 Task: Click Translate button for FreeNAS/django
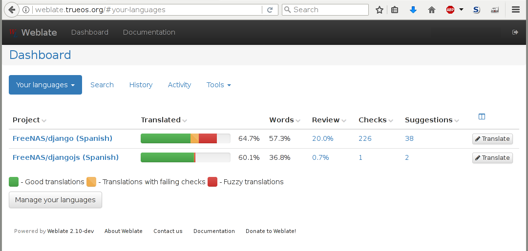click(x=493, y=139)
